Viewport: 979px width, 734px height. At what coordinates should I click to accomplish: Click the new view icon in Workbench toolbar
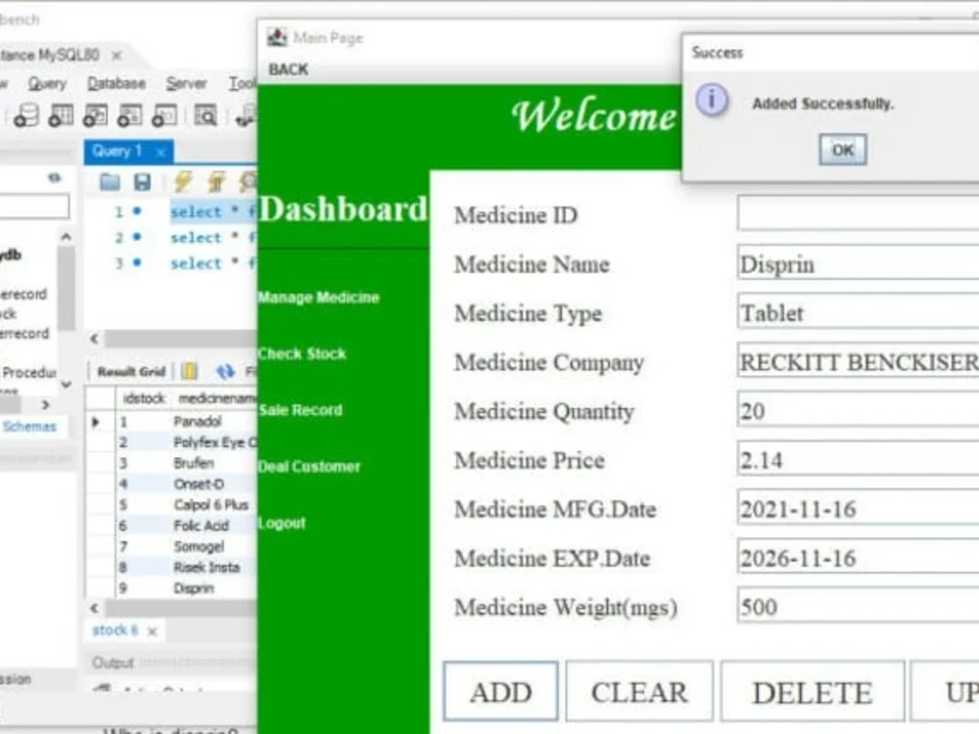(x=96, y=115)
